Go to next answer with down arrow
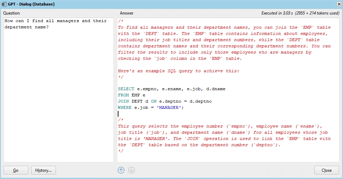 [131, 170]
